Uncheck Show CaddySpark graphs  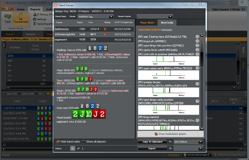(x=156, y=134)
